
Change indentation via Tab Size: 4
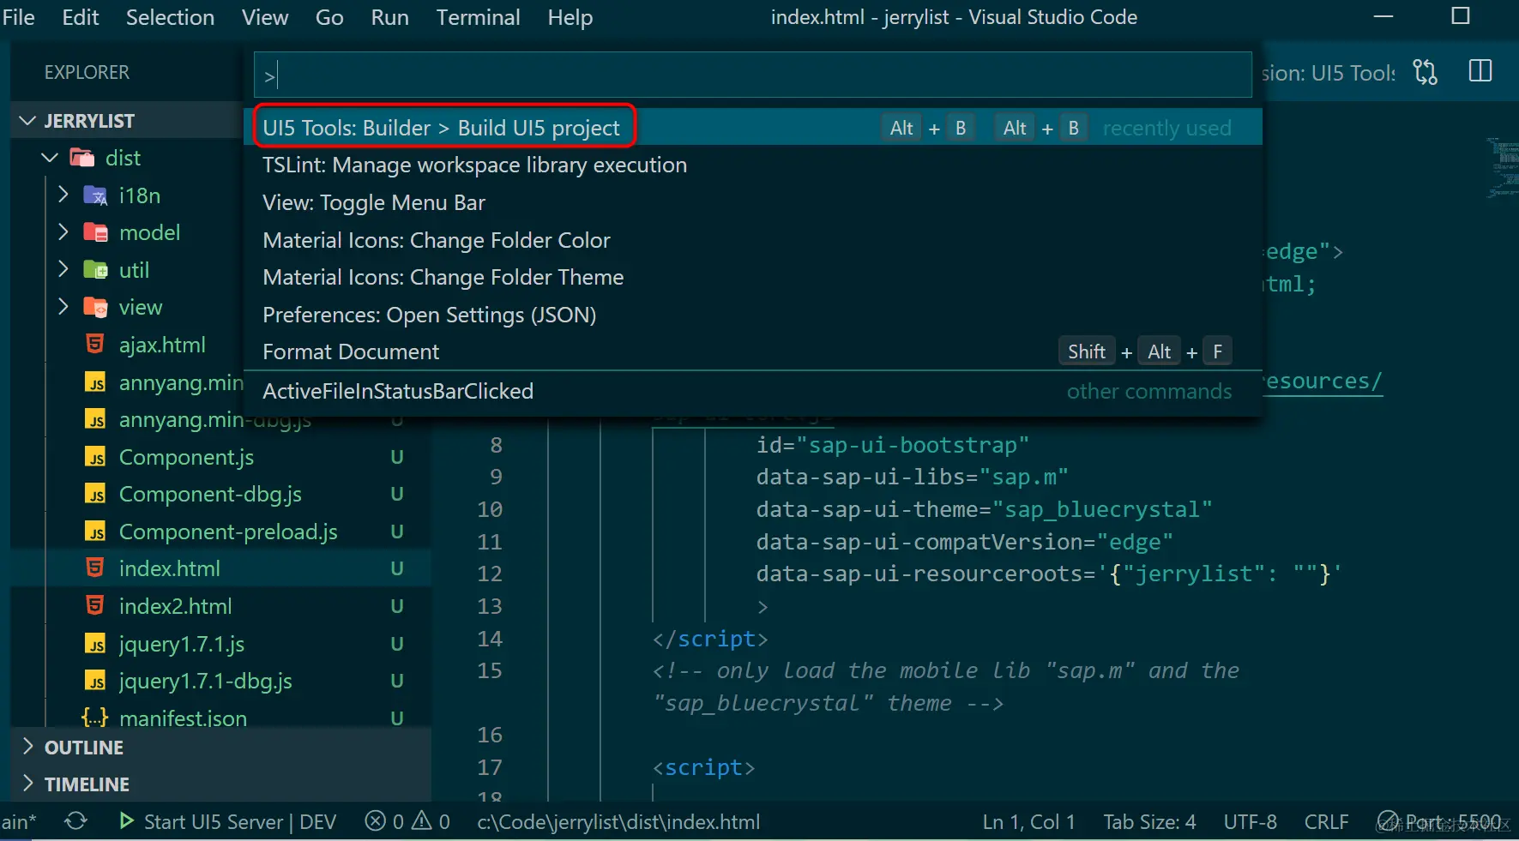click(1149, 821)
